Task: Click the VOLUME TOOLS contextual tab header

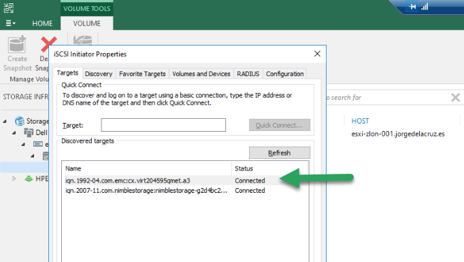Action: click(x=86, y=9)
